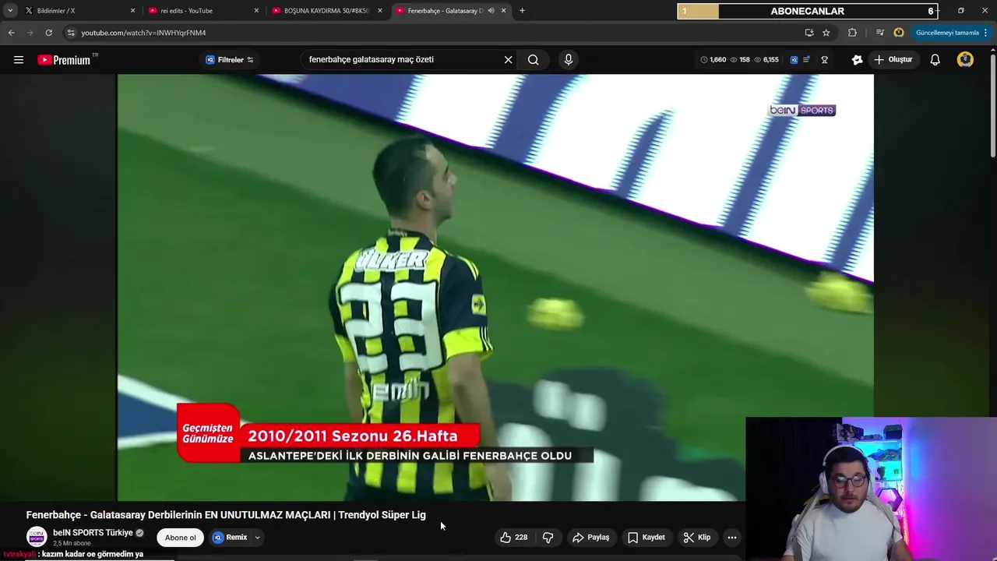
Task: Close the BOŞUNA KAYDIRMA tab
Action: (380, 11)
